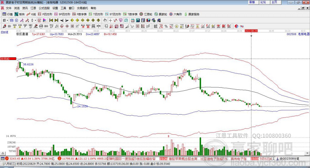Image resolution: width=310 pixels, height=168 pixels.
Task: Open the 浏览 menu
Action: point(17,8)
